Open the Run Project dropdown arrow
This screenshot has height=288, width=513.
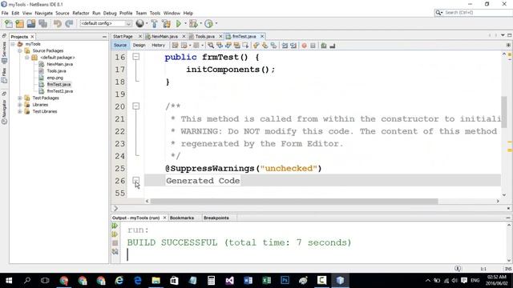pos(185,23)
